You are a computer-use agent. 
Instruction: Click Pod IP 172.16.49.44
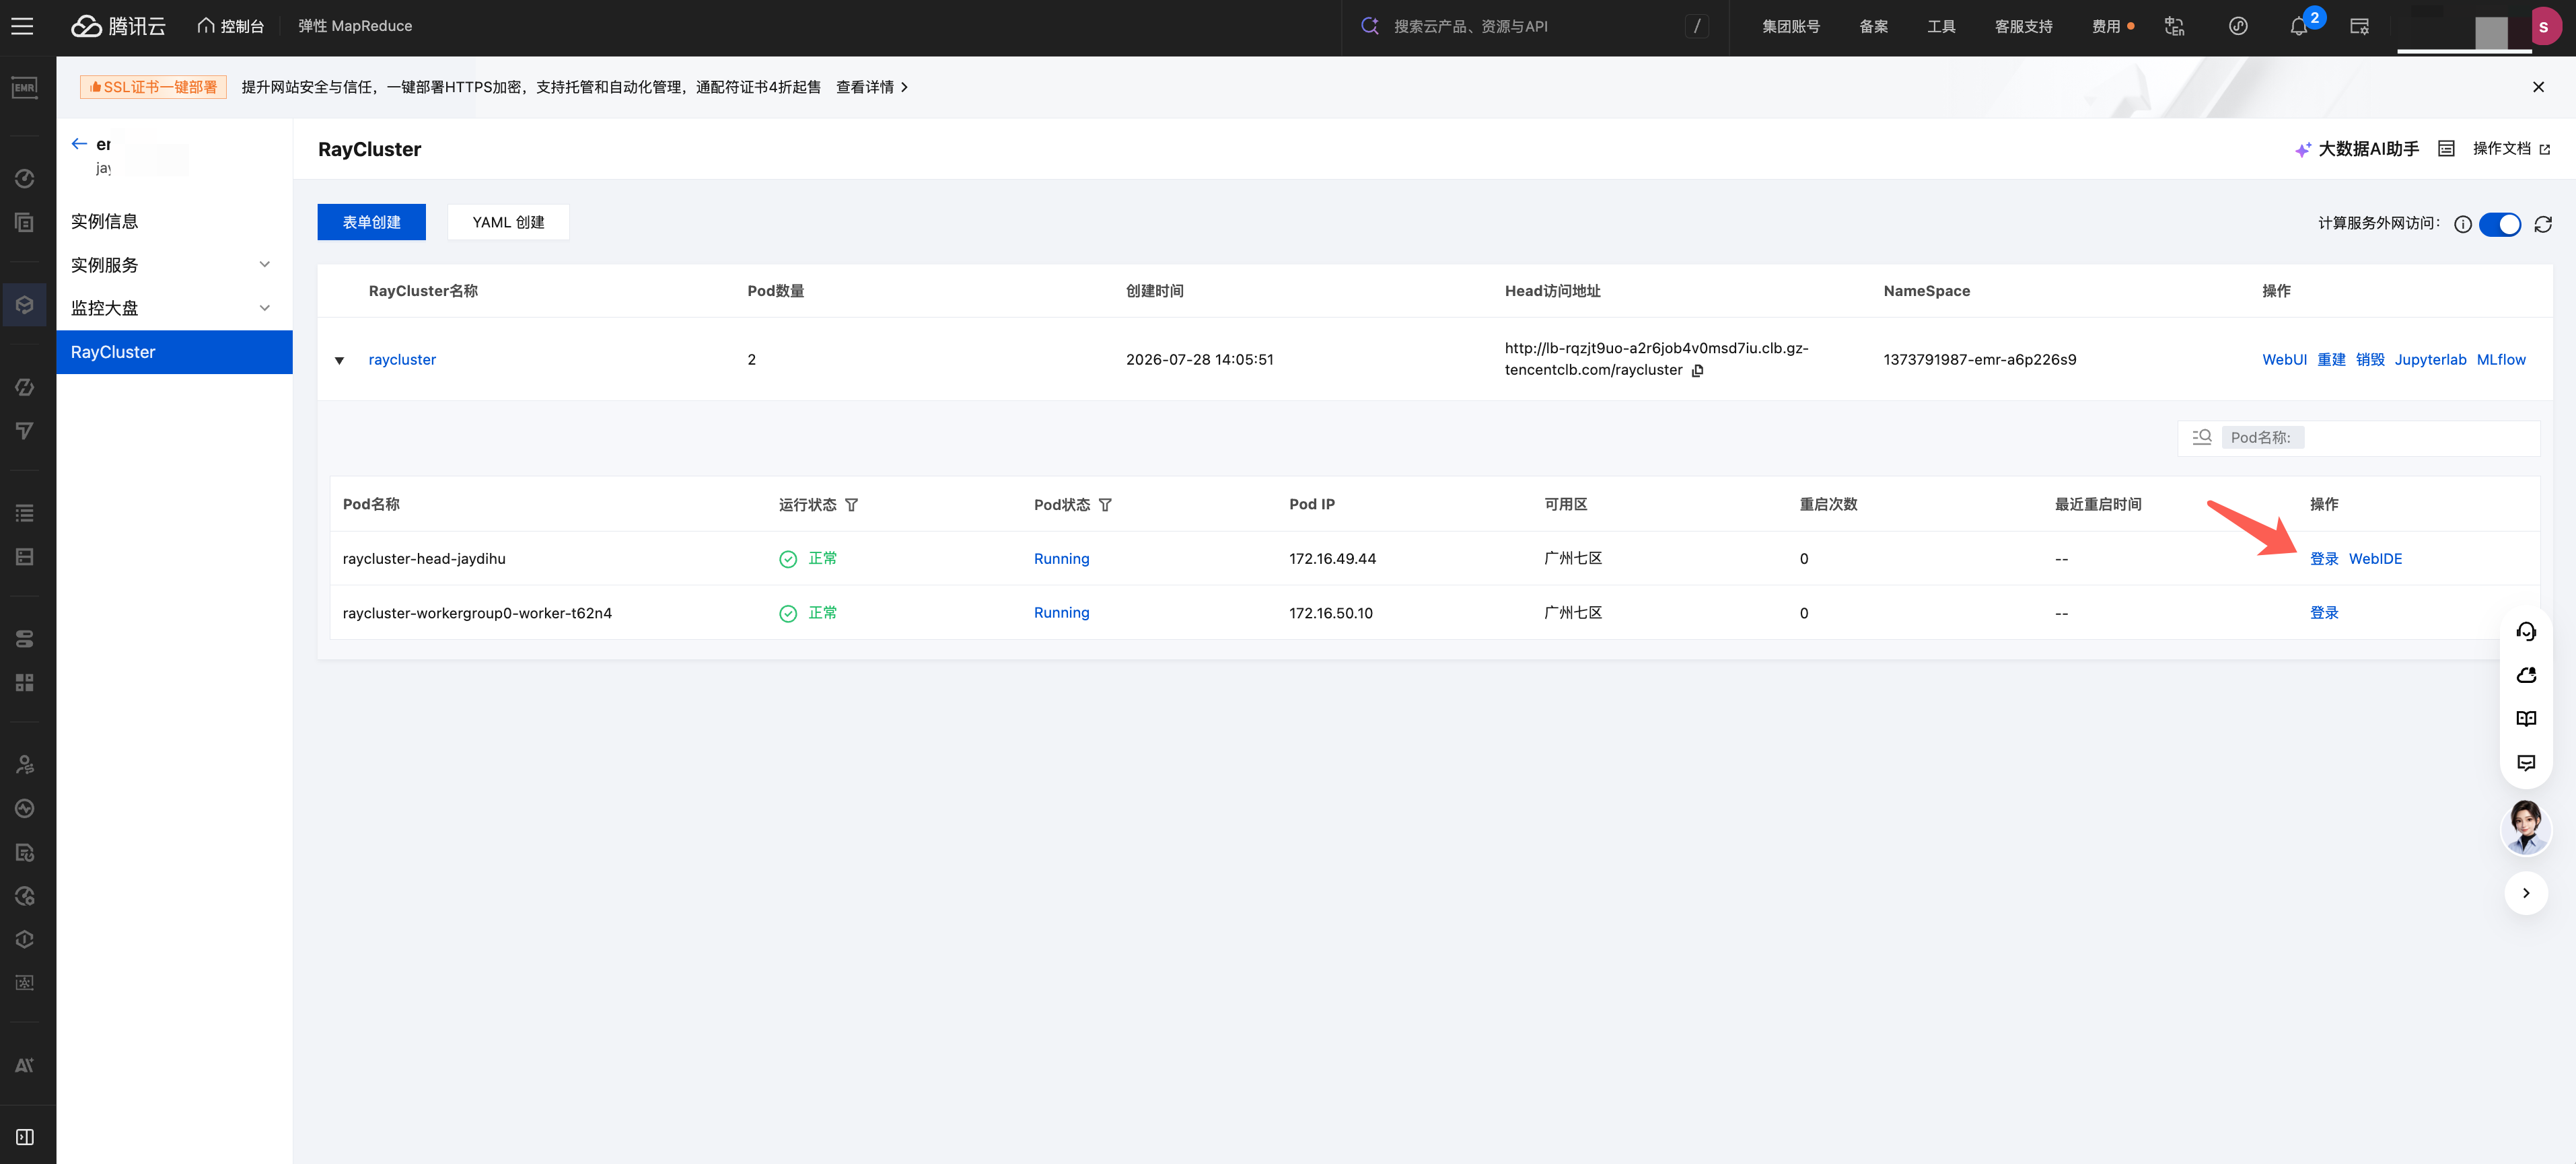[1332, 559]
